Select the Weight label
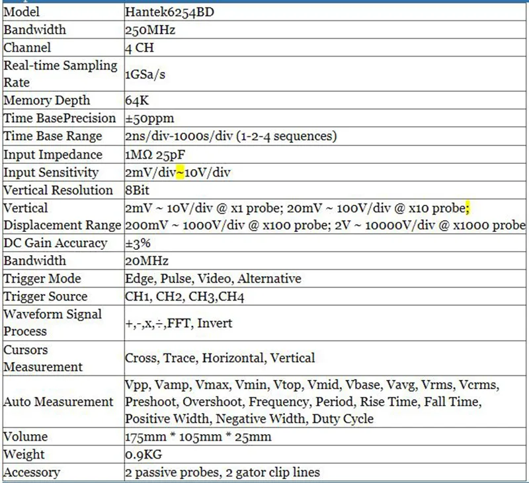This screenshot has width=529, height=483. click(24, 455)
